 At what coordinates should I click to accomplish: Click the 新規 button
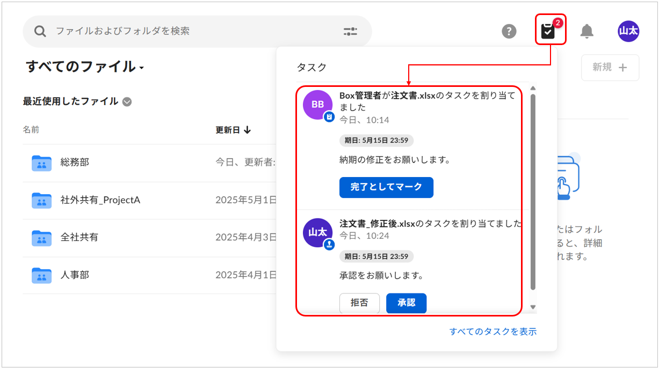click(x=610, y=68)
